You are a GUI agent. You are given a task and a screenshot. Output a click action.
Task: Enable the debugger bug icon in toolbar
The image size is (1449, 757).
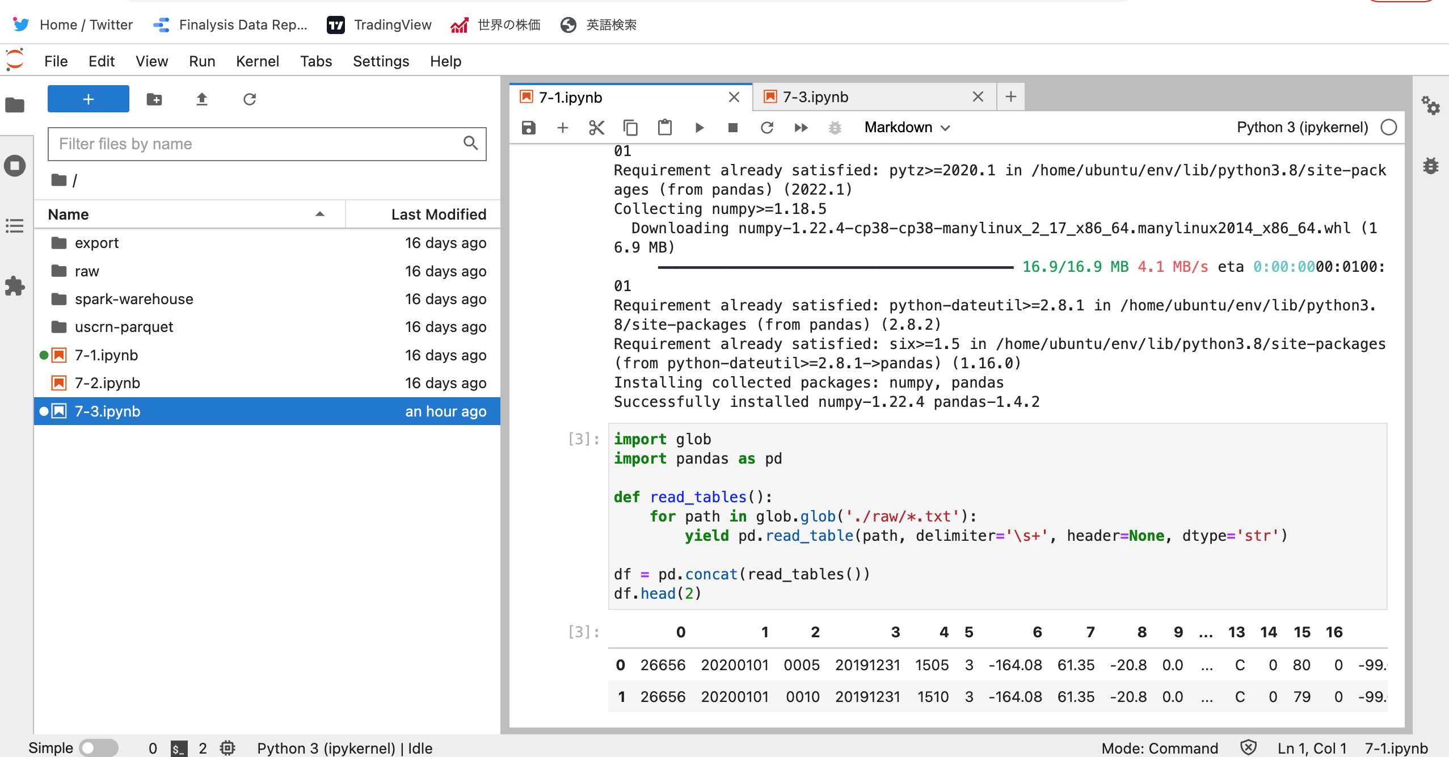[x=835, y=128]
